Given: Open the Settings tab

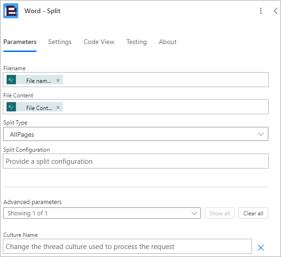Looking at the screenshot, I should click(60, 42).
